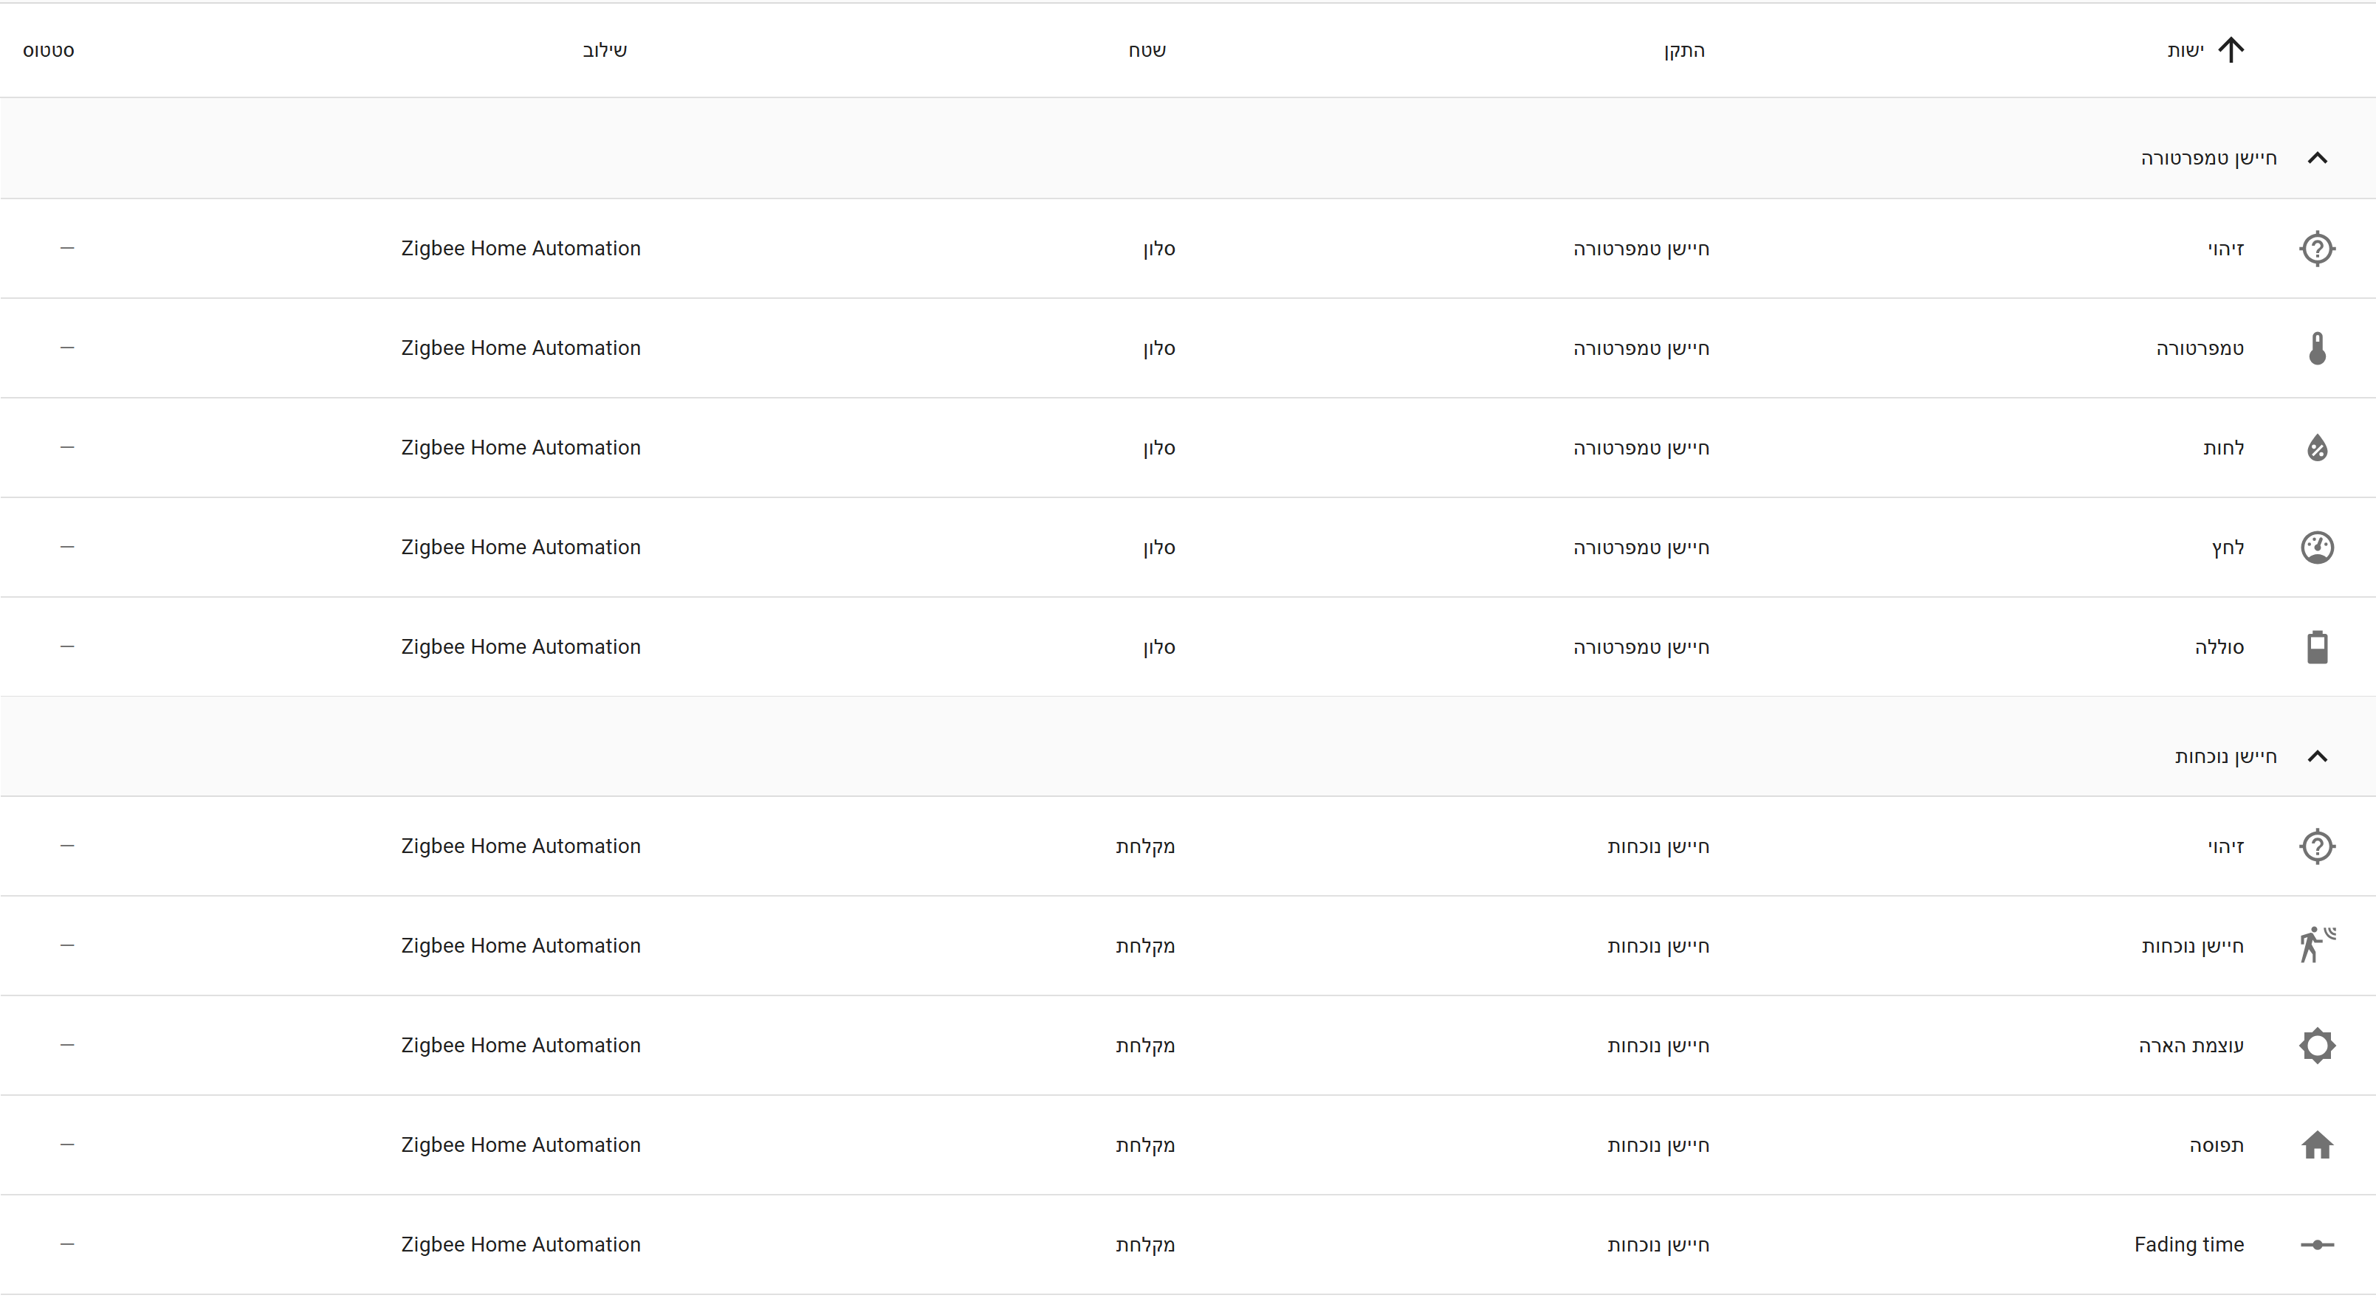Sort by the שטח column header
Screen dimensions: 2376x1298
tap(1147, 51)
